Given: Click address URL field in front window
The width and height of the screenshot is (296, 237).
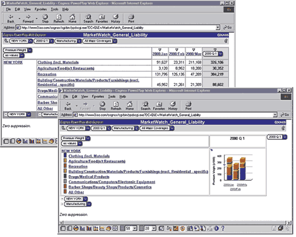Looking at the screenshot, I should [x=175, y=115].
